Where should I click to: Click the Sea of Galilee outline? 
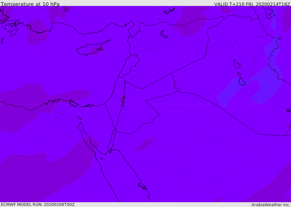tap(125, 81)
